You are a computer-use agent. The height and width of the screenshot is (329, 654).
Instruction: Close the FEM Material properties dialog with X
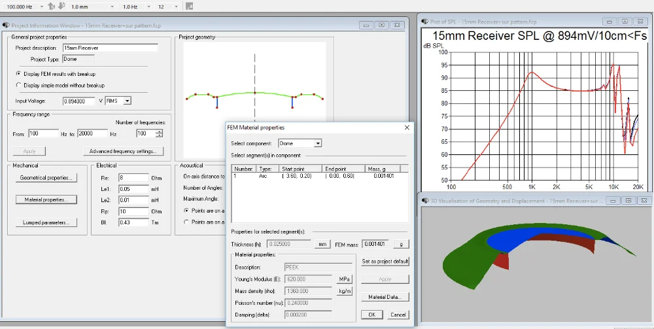coord(407,128)
